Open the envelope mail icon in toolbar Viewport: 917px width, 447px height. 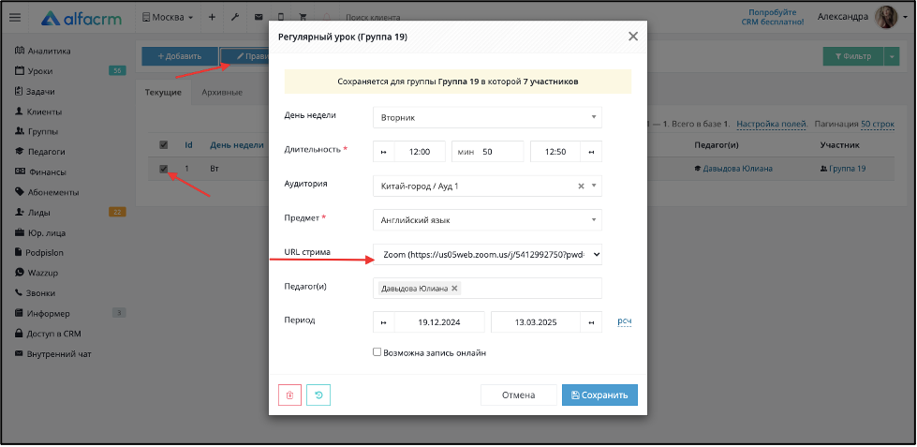point(258,18)
